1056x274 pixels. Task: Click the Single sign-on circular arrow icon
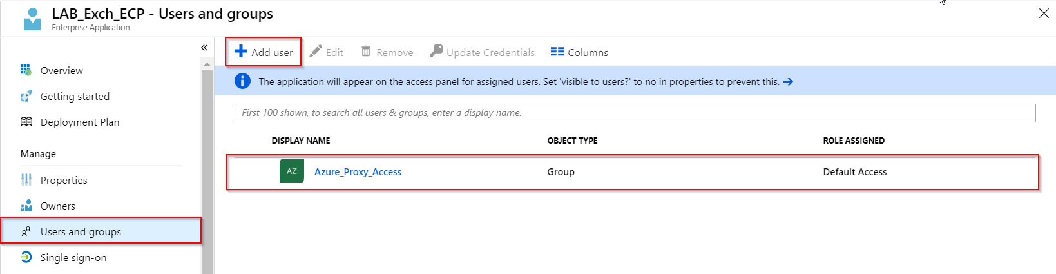pos(26,257)
